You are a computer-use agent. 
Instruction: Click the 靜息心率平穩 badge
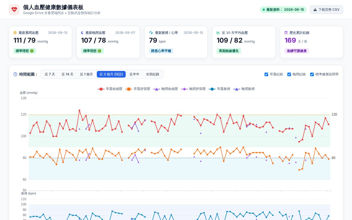click(161, 51)
